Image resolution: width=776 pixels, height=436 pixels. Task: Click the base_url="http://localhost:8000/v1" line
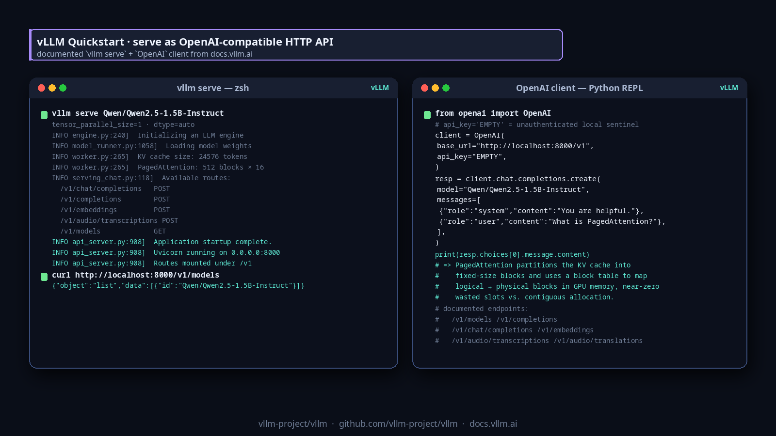tap(516, 146)
